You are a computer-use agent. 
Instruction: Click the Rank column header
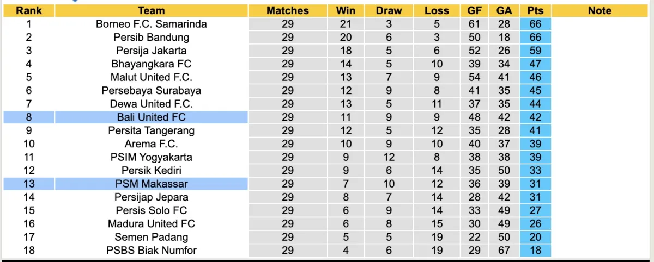[28, 10]
